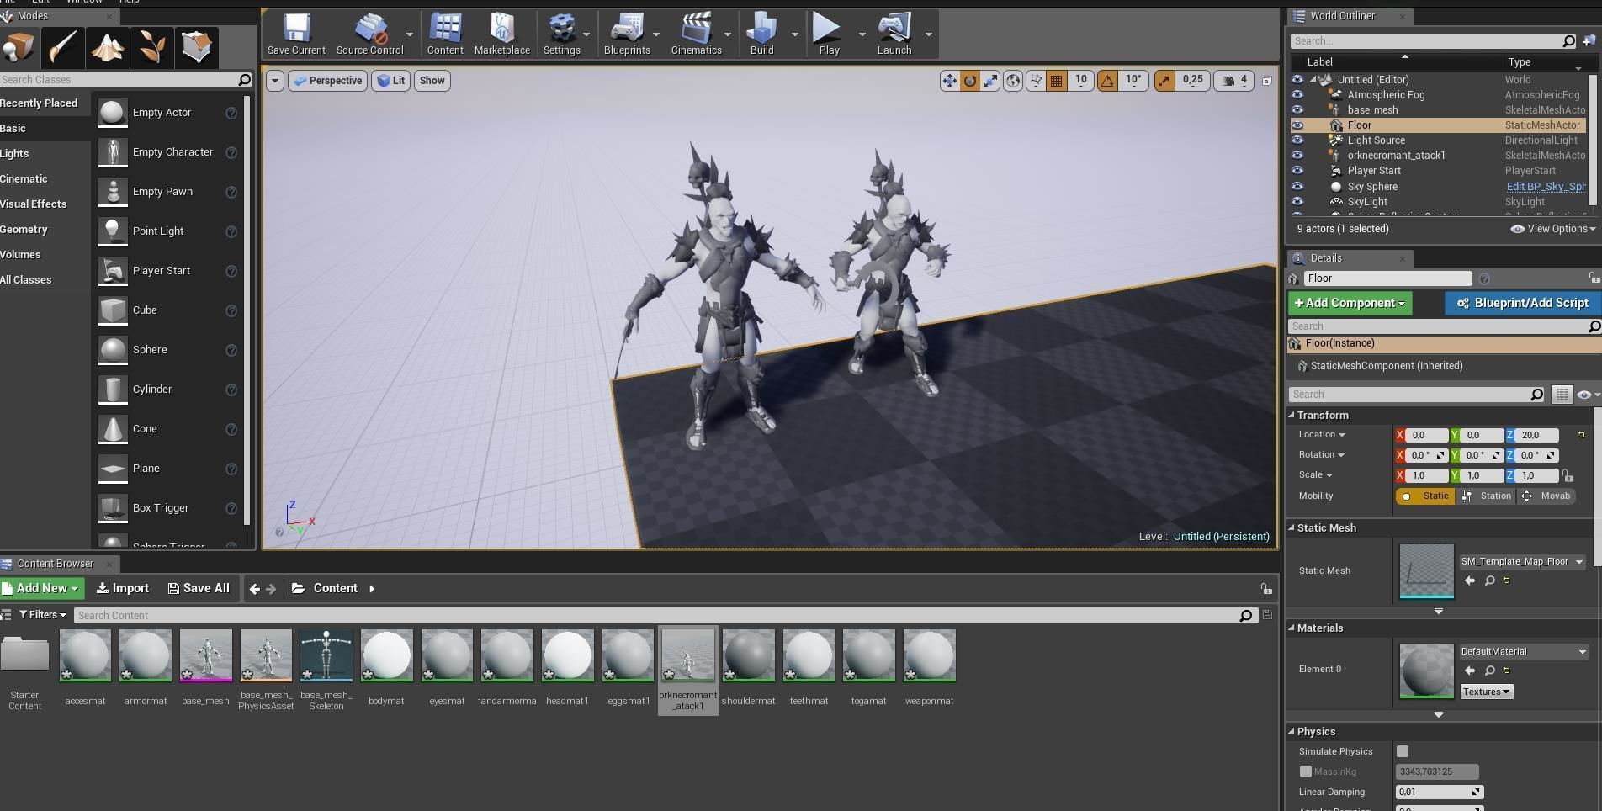Select the rotate gizmo tool in viewport
The image size is (1602, 811).
point(970,81)
